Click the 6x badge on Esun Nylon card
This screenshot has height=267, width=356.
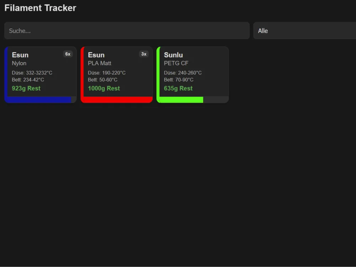pos(68,54)
